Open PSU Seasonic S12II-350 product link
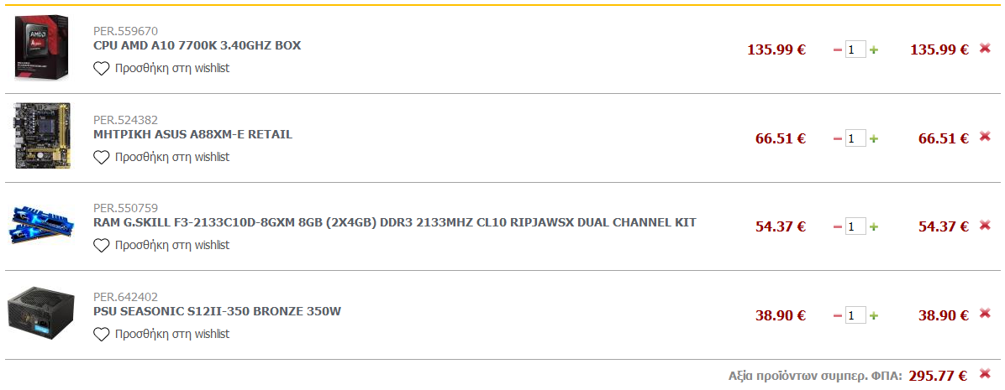The width and height of the screenshot is (1005, 390). 218,312
